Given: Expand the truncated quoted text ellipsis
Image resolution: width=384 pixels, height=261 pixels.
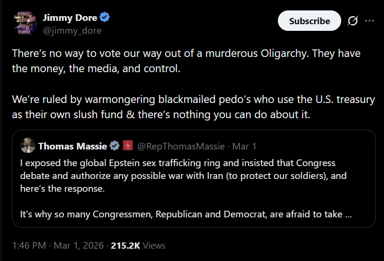Looking at the screenshot, I should (x=348, y=214).
